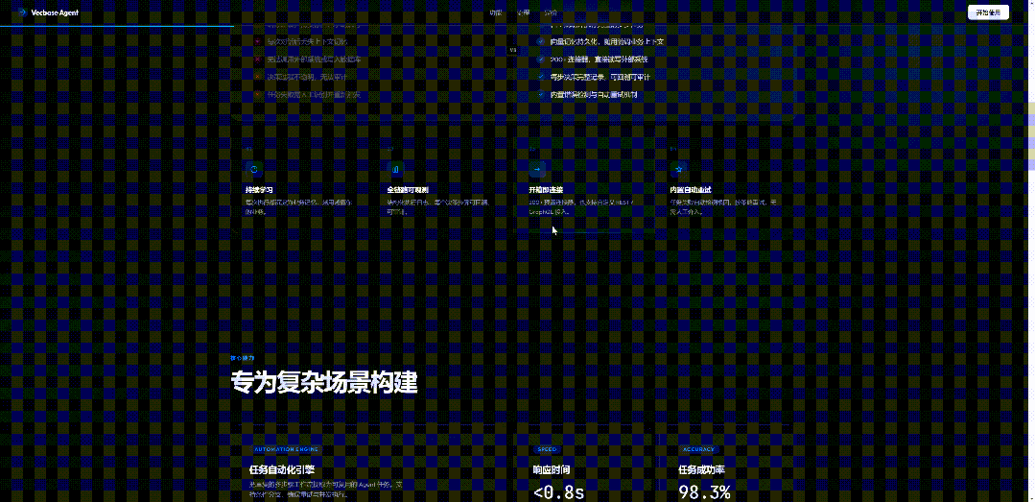This screenshot has width=1035, height=502.
Task: Click the AUTOMATION ENGINE tag
Action: click(x=287, y=449)
